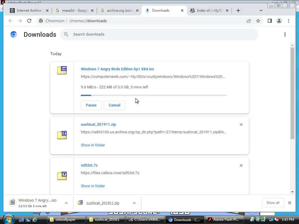Open downloads page more actions menu
This screenshot has height=224, width=299.
(285, 34)
